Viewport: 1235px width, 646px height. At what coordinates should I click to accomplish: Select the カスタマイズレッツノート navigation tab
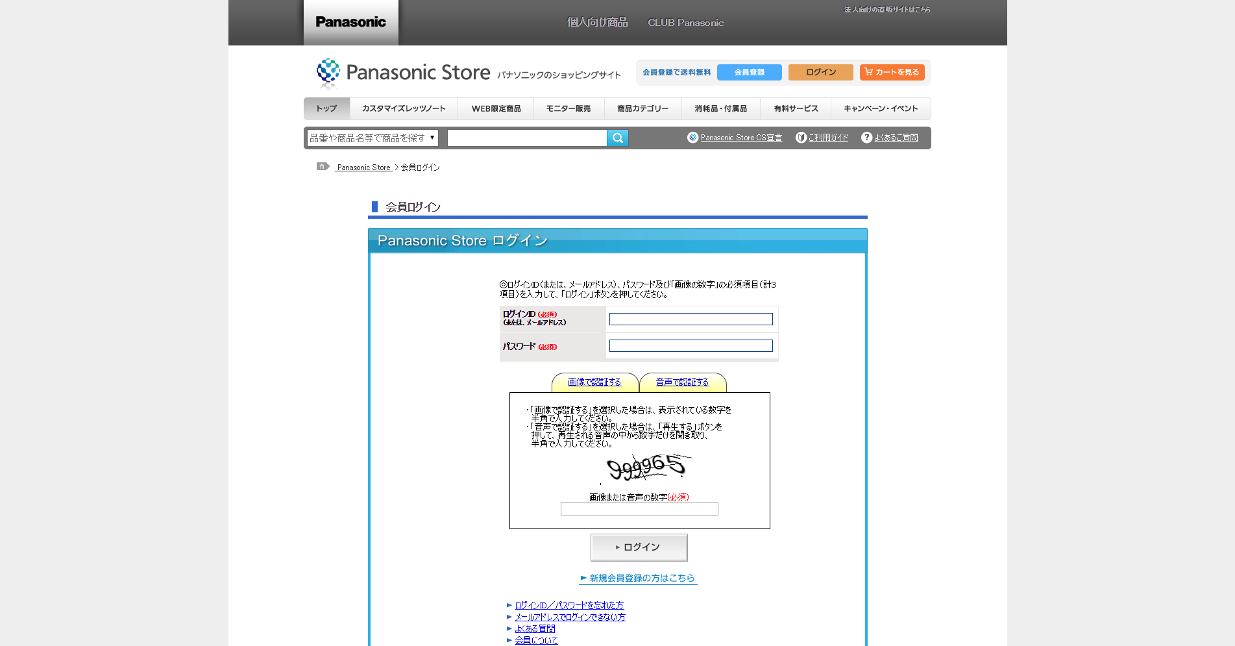(x=404, y=108)
